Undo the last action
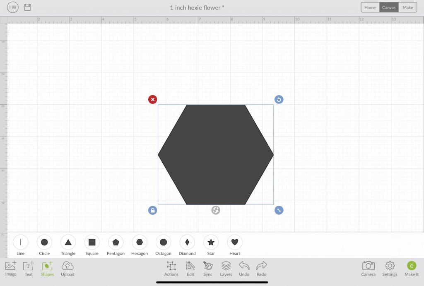Image resolution: width=424 pixels, height=286 pixels. [244, 269]
